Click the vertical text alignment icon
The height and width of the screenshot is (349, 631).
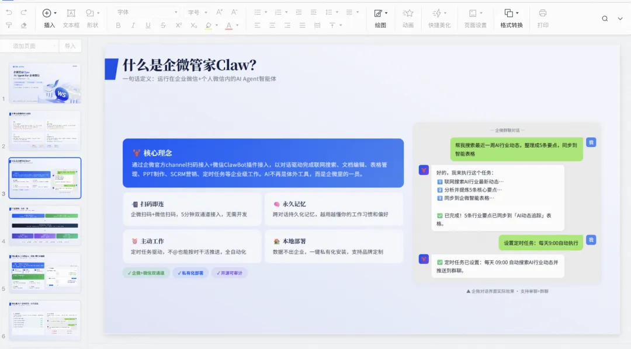point(332,25)
